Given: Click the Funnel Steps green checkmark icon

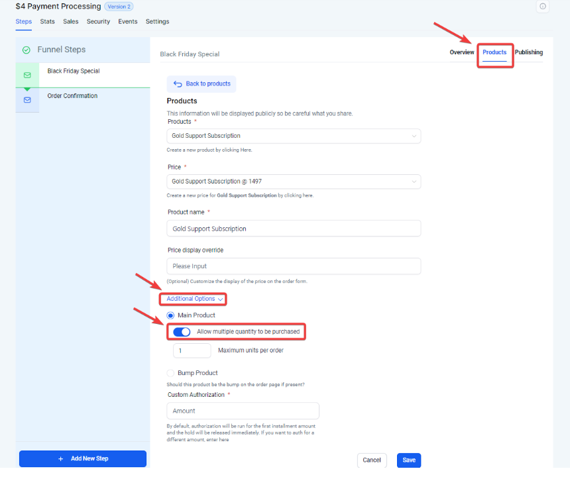Looking at the screenshot, I should (26, 50).
